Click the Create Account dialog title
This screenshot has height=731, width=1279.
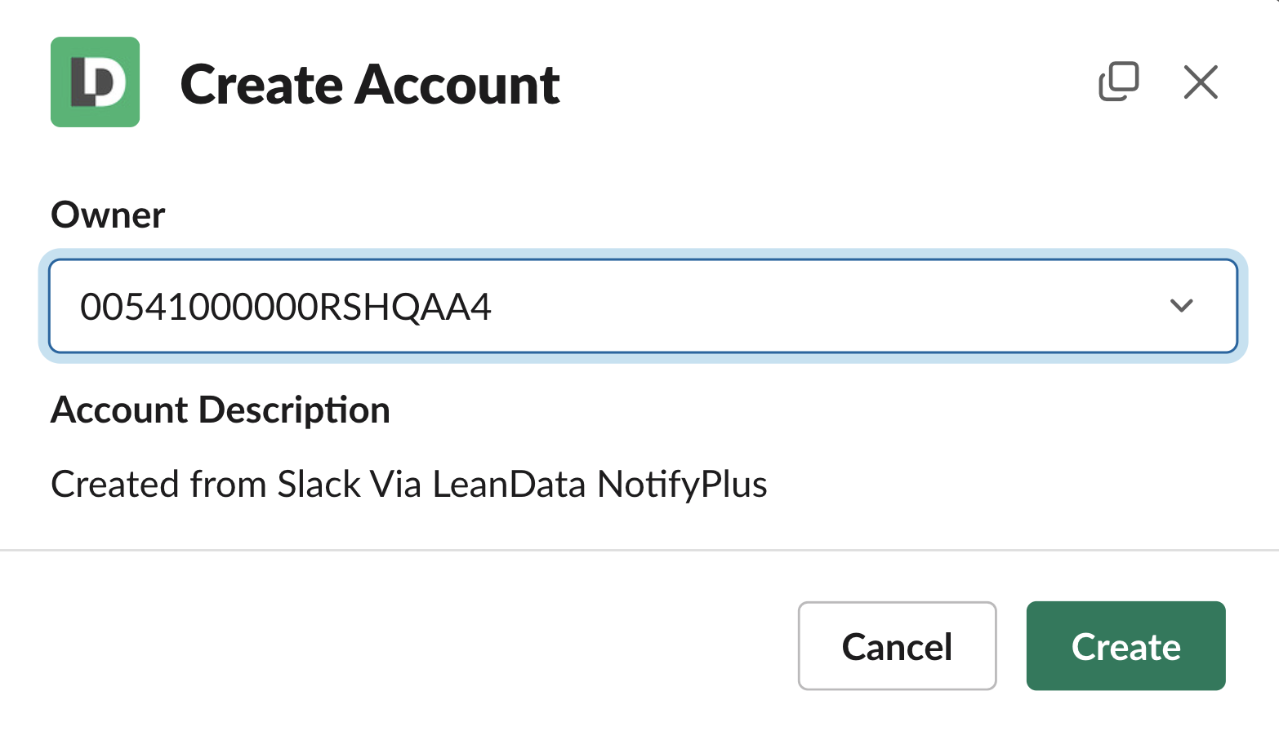pos(370,85)
